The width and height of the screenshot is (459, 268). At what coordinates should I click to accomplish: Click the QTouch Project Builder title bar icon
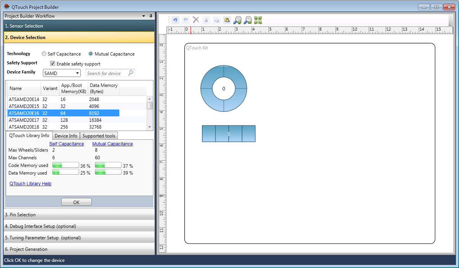pyautogui.click(x=7, y=7)
